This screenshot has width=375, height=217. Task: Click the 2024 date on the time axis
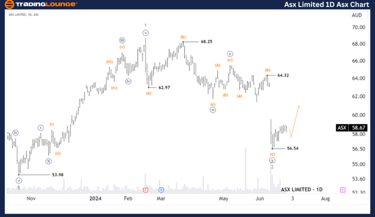point(95,199)
